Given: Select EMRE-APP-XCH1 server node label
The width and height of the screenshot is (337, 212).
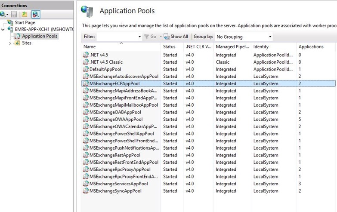Looking at the screenshot, I should 44,29.
